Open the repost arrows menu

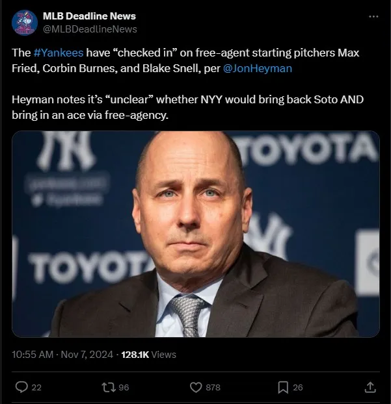tap(108, 387)
